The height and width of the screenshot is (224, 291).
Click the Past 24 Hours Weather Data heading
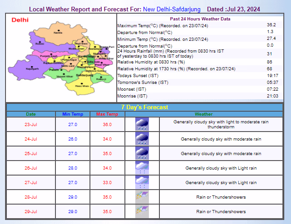pyautogui.click(x=200, y=19)
